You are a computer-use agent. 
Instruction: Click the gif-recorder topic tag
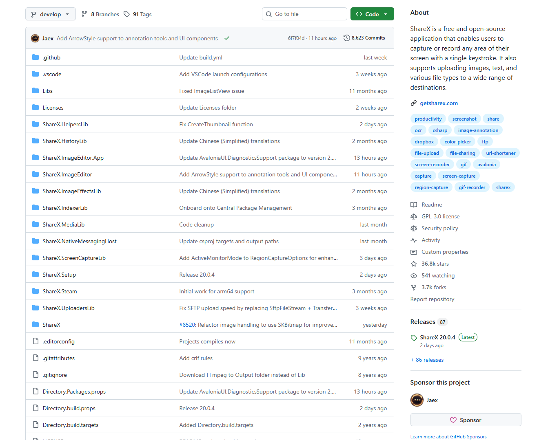click(472, 187)
